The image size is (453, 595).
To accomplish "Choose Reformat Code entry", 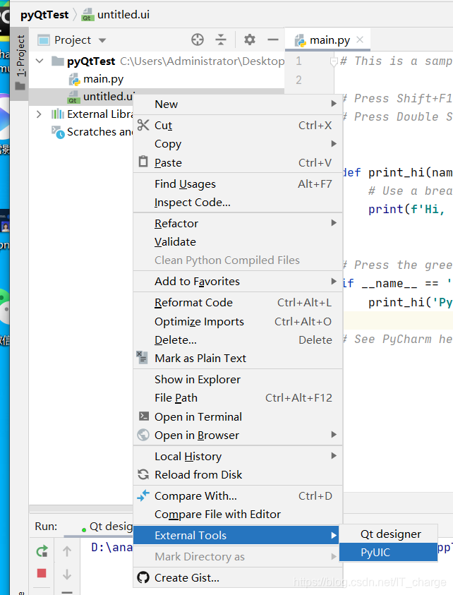I will click(x=238, y=302).
